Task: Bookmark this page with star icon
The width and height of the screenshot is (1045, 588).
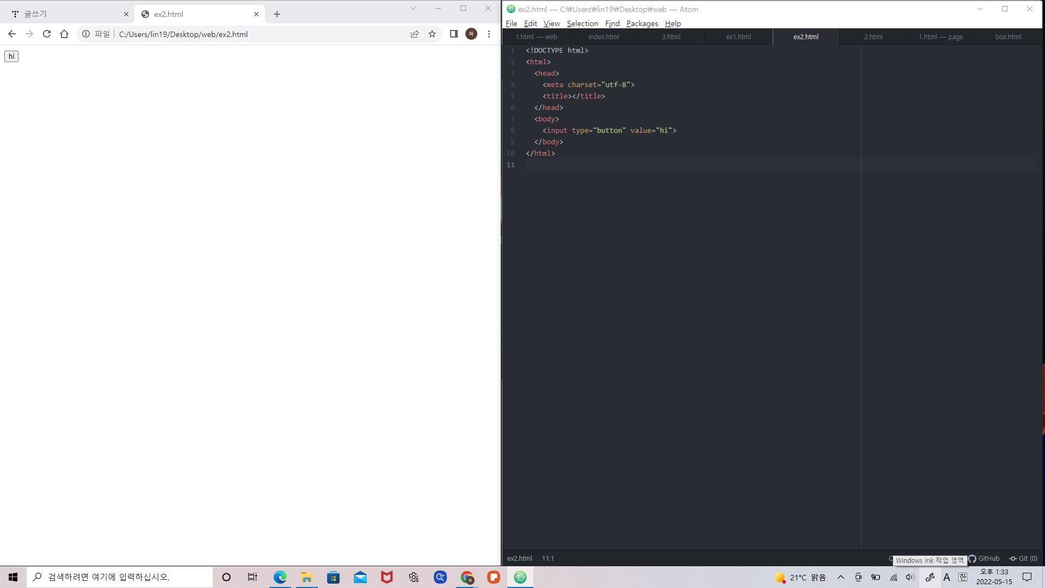Action: (432, 34)
